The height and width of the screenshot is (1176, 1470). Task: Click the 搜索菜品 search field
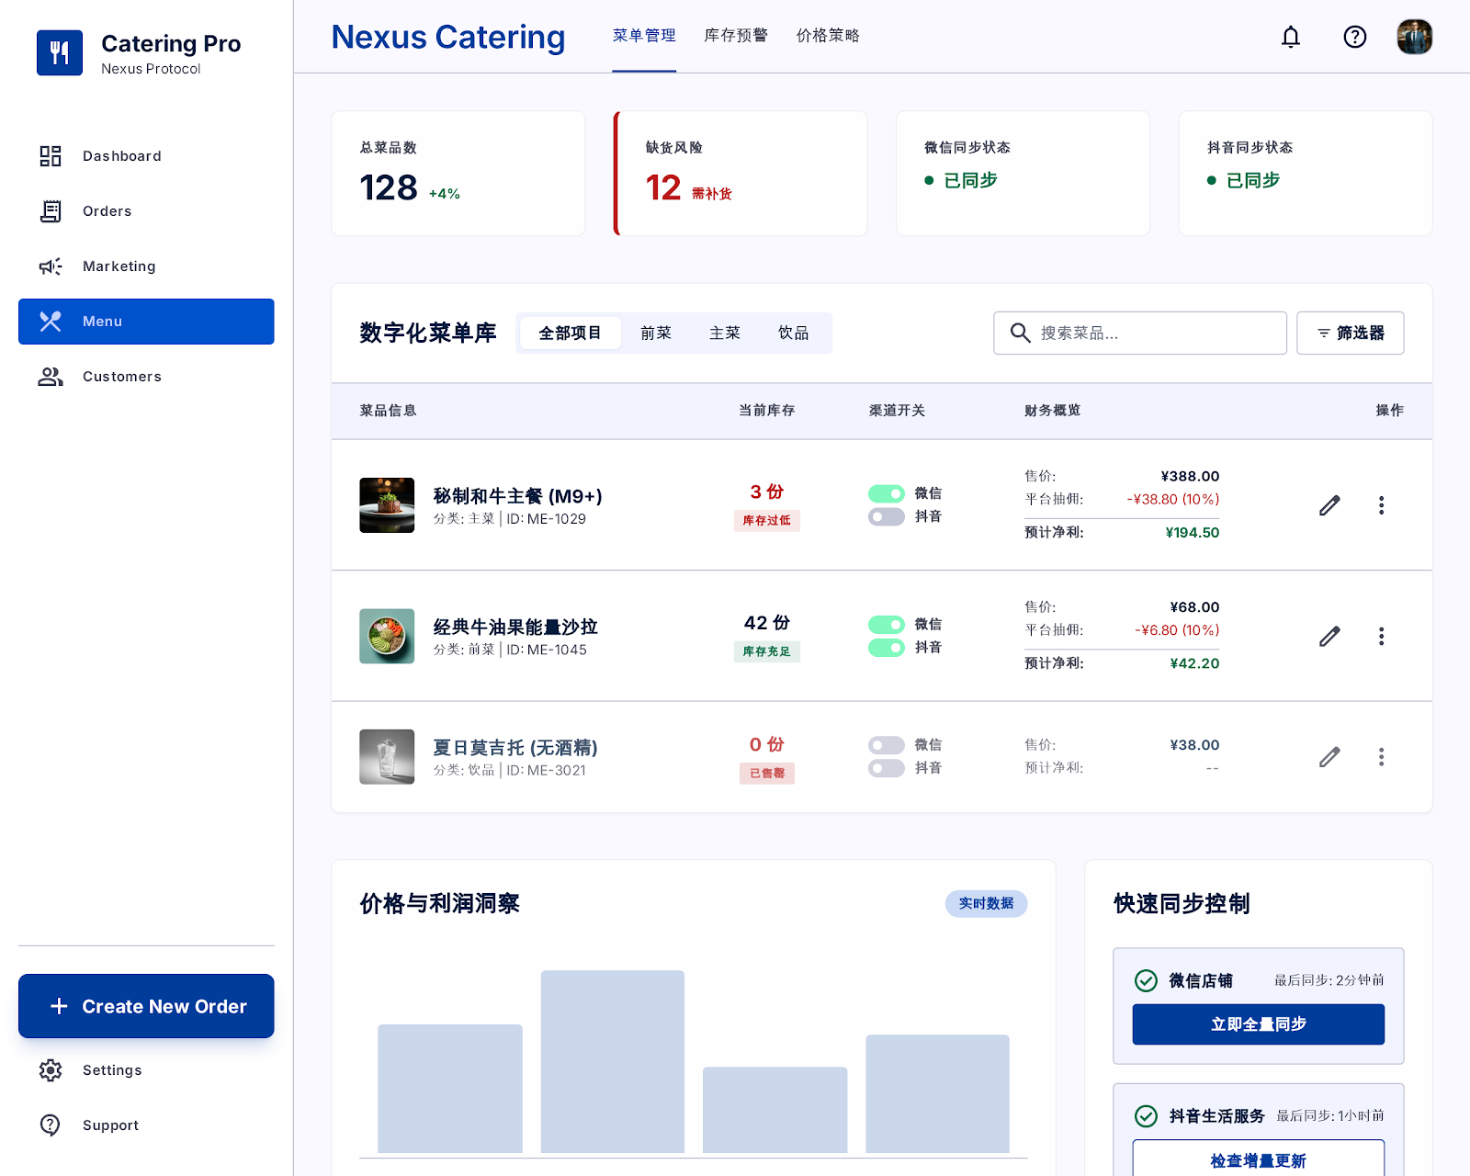[x=1140, y=333]
